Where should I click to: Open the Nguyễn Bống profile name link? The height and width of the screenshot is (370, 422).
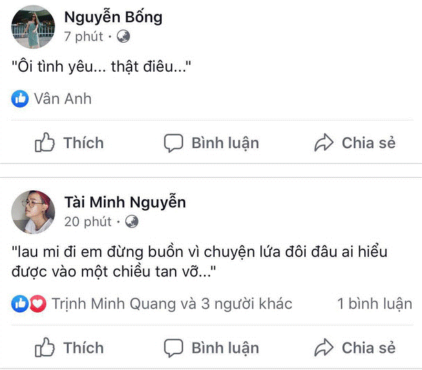tap(113, 17)
